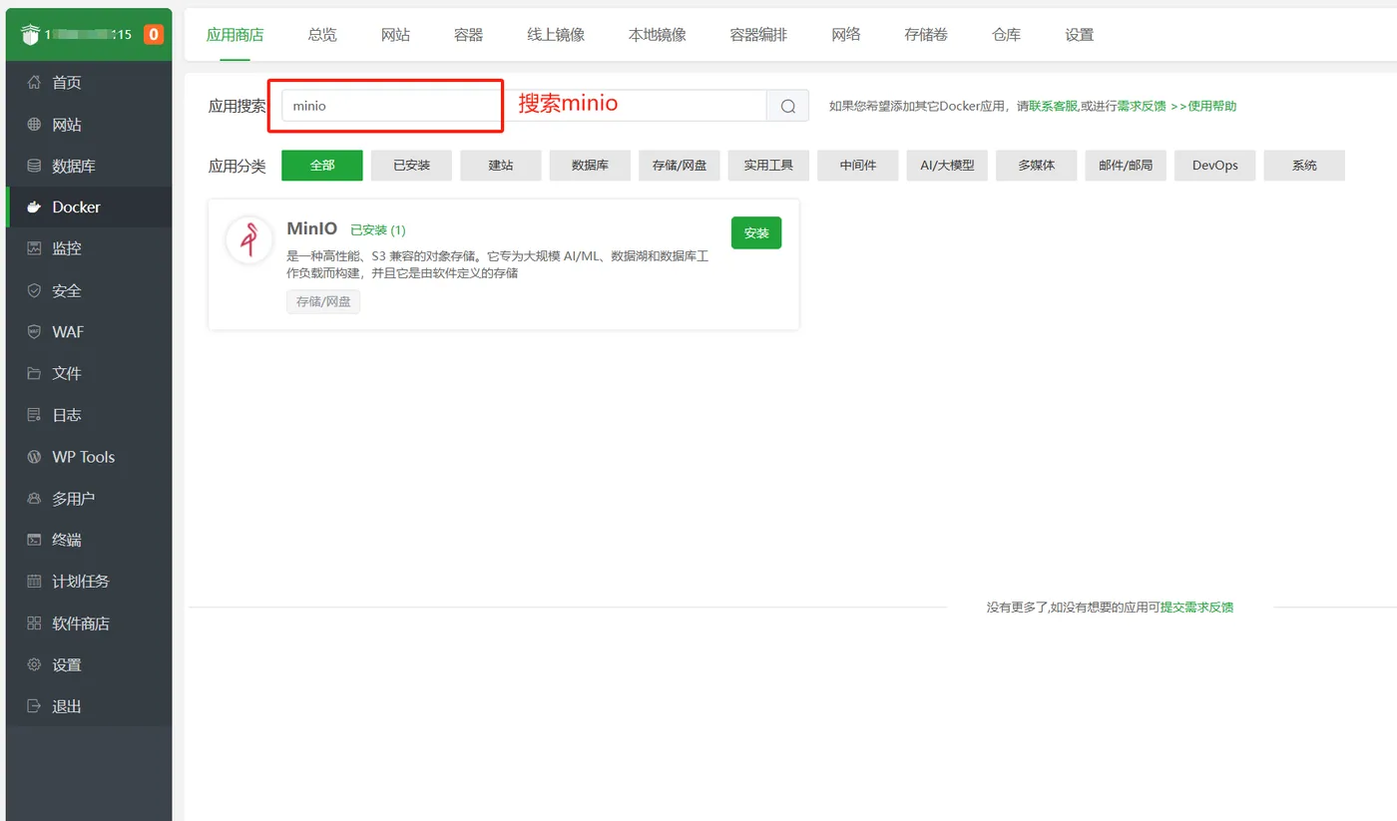
Task: Click the folder icon beside 文件
Action: [34, 373]
